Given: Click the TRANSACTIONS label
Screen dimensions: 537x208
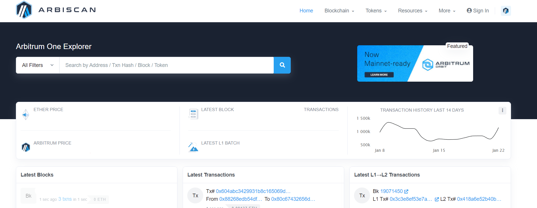Looking at the screenshot, I should [x=321, y=110].
